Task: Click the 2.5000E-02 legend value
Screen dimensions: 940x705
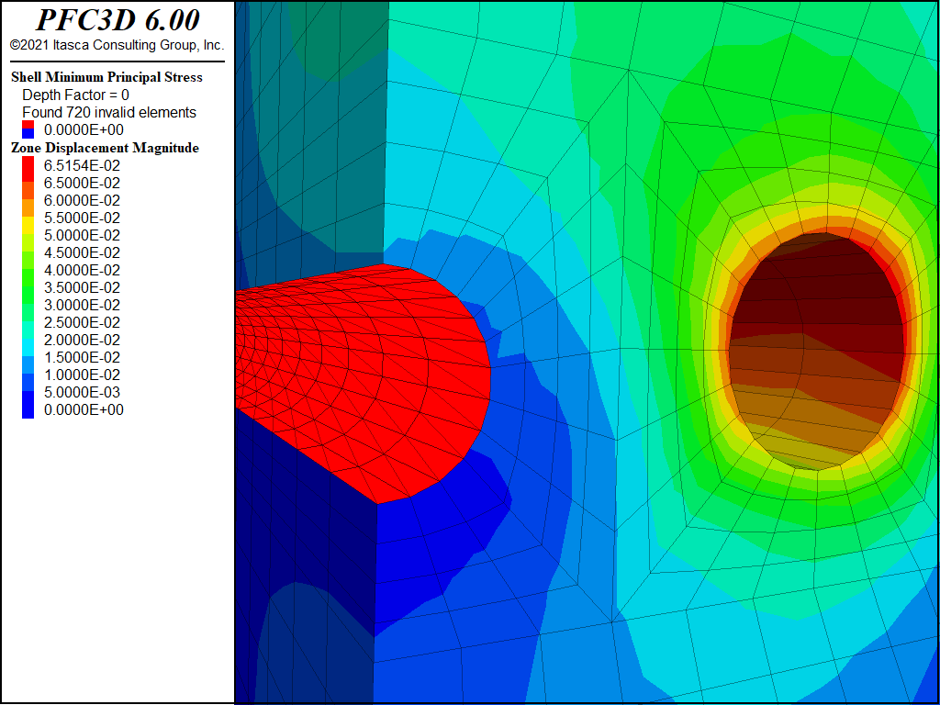Action: pos(82,322)
